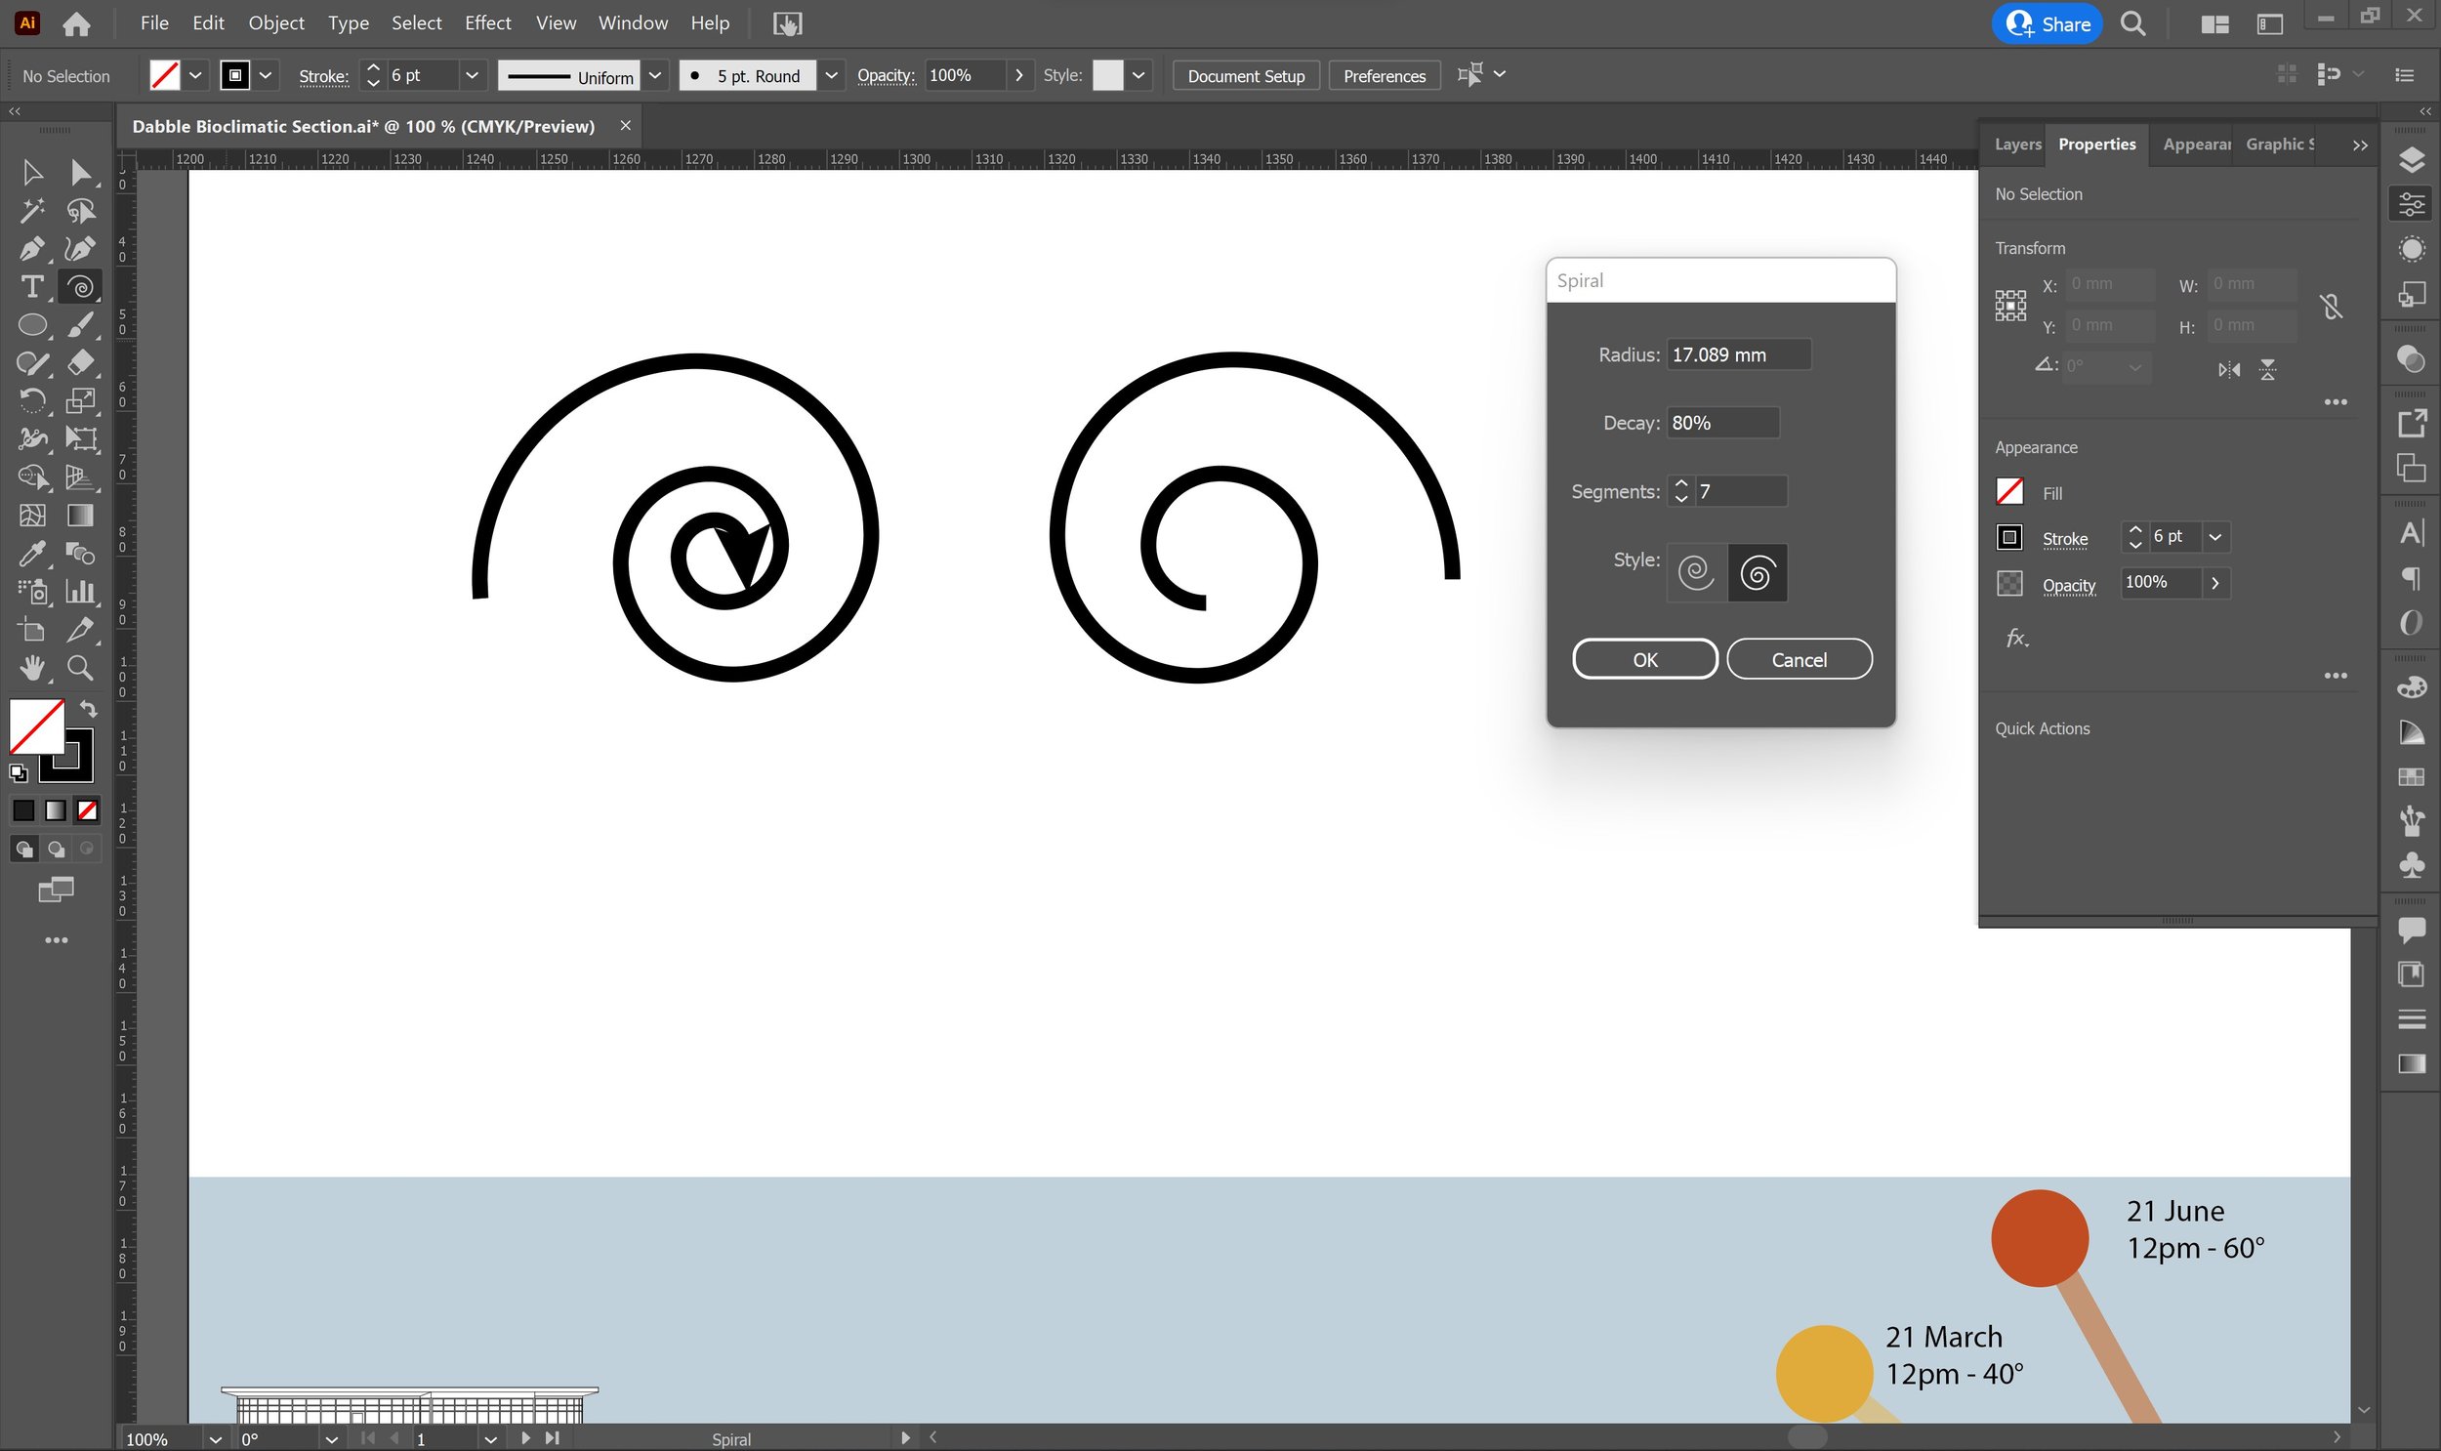The width and height of the screenshot is (2441, 1451).
Task: Open the Window menu
Action: click(633, 22)
